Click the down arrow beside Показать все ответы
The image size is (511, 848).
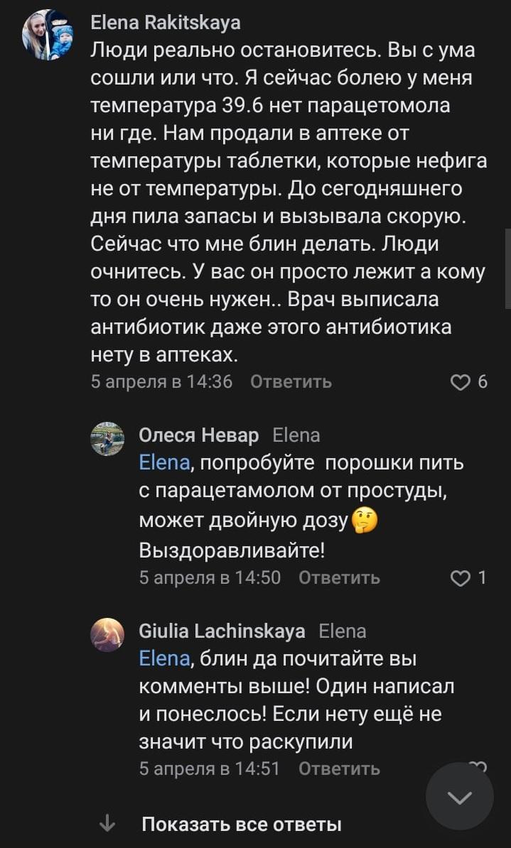[107, 824]
